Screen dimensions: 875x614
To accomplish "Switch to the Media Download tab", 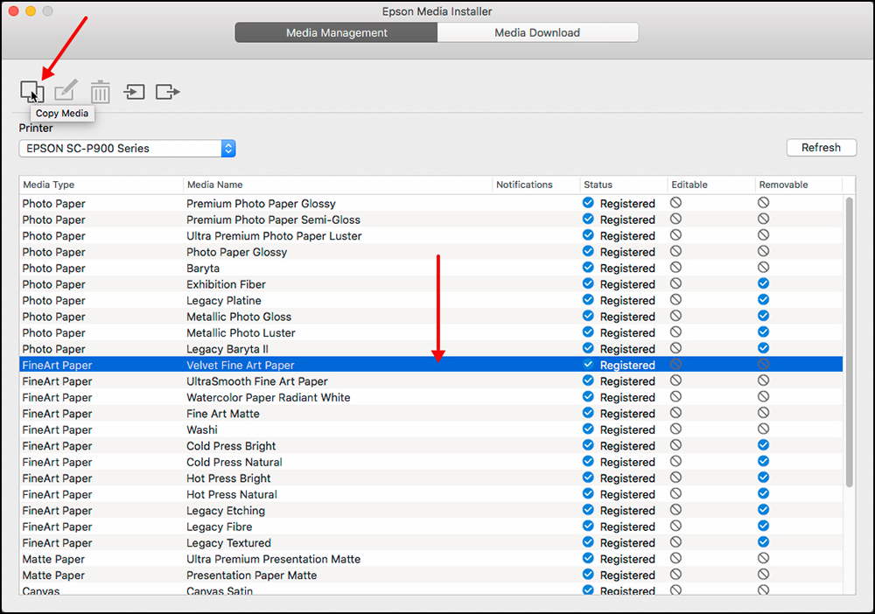I will pos(537,32).
